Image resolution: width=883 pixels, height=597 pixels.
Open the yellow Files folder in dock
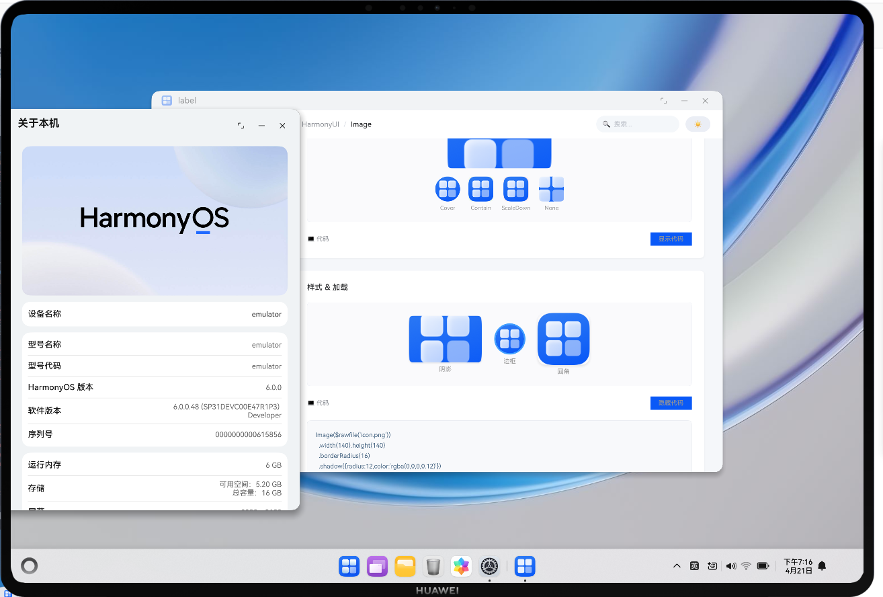point(405,566)
